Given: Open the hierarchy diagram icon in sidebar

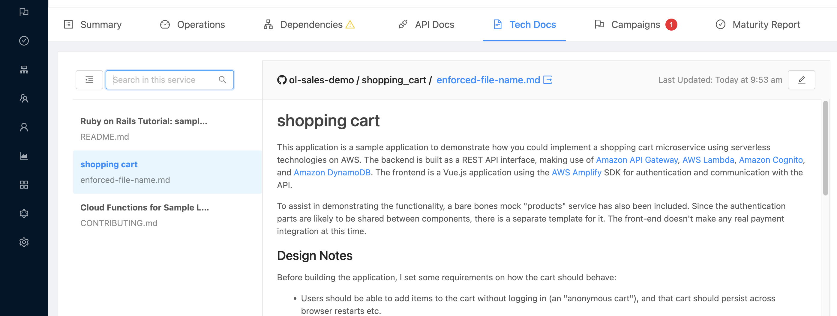Looking at the screenshot, I should coord(24,70).
